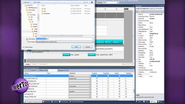Open the File name dropdown arrow
Image resolution: width=185 pixels, height=104 pixels.
point(93,39)
